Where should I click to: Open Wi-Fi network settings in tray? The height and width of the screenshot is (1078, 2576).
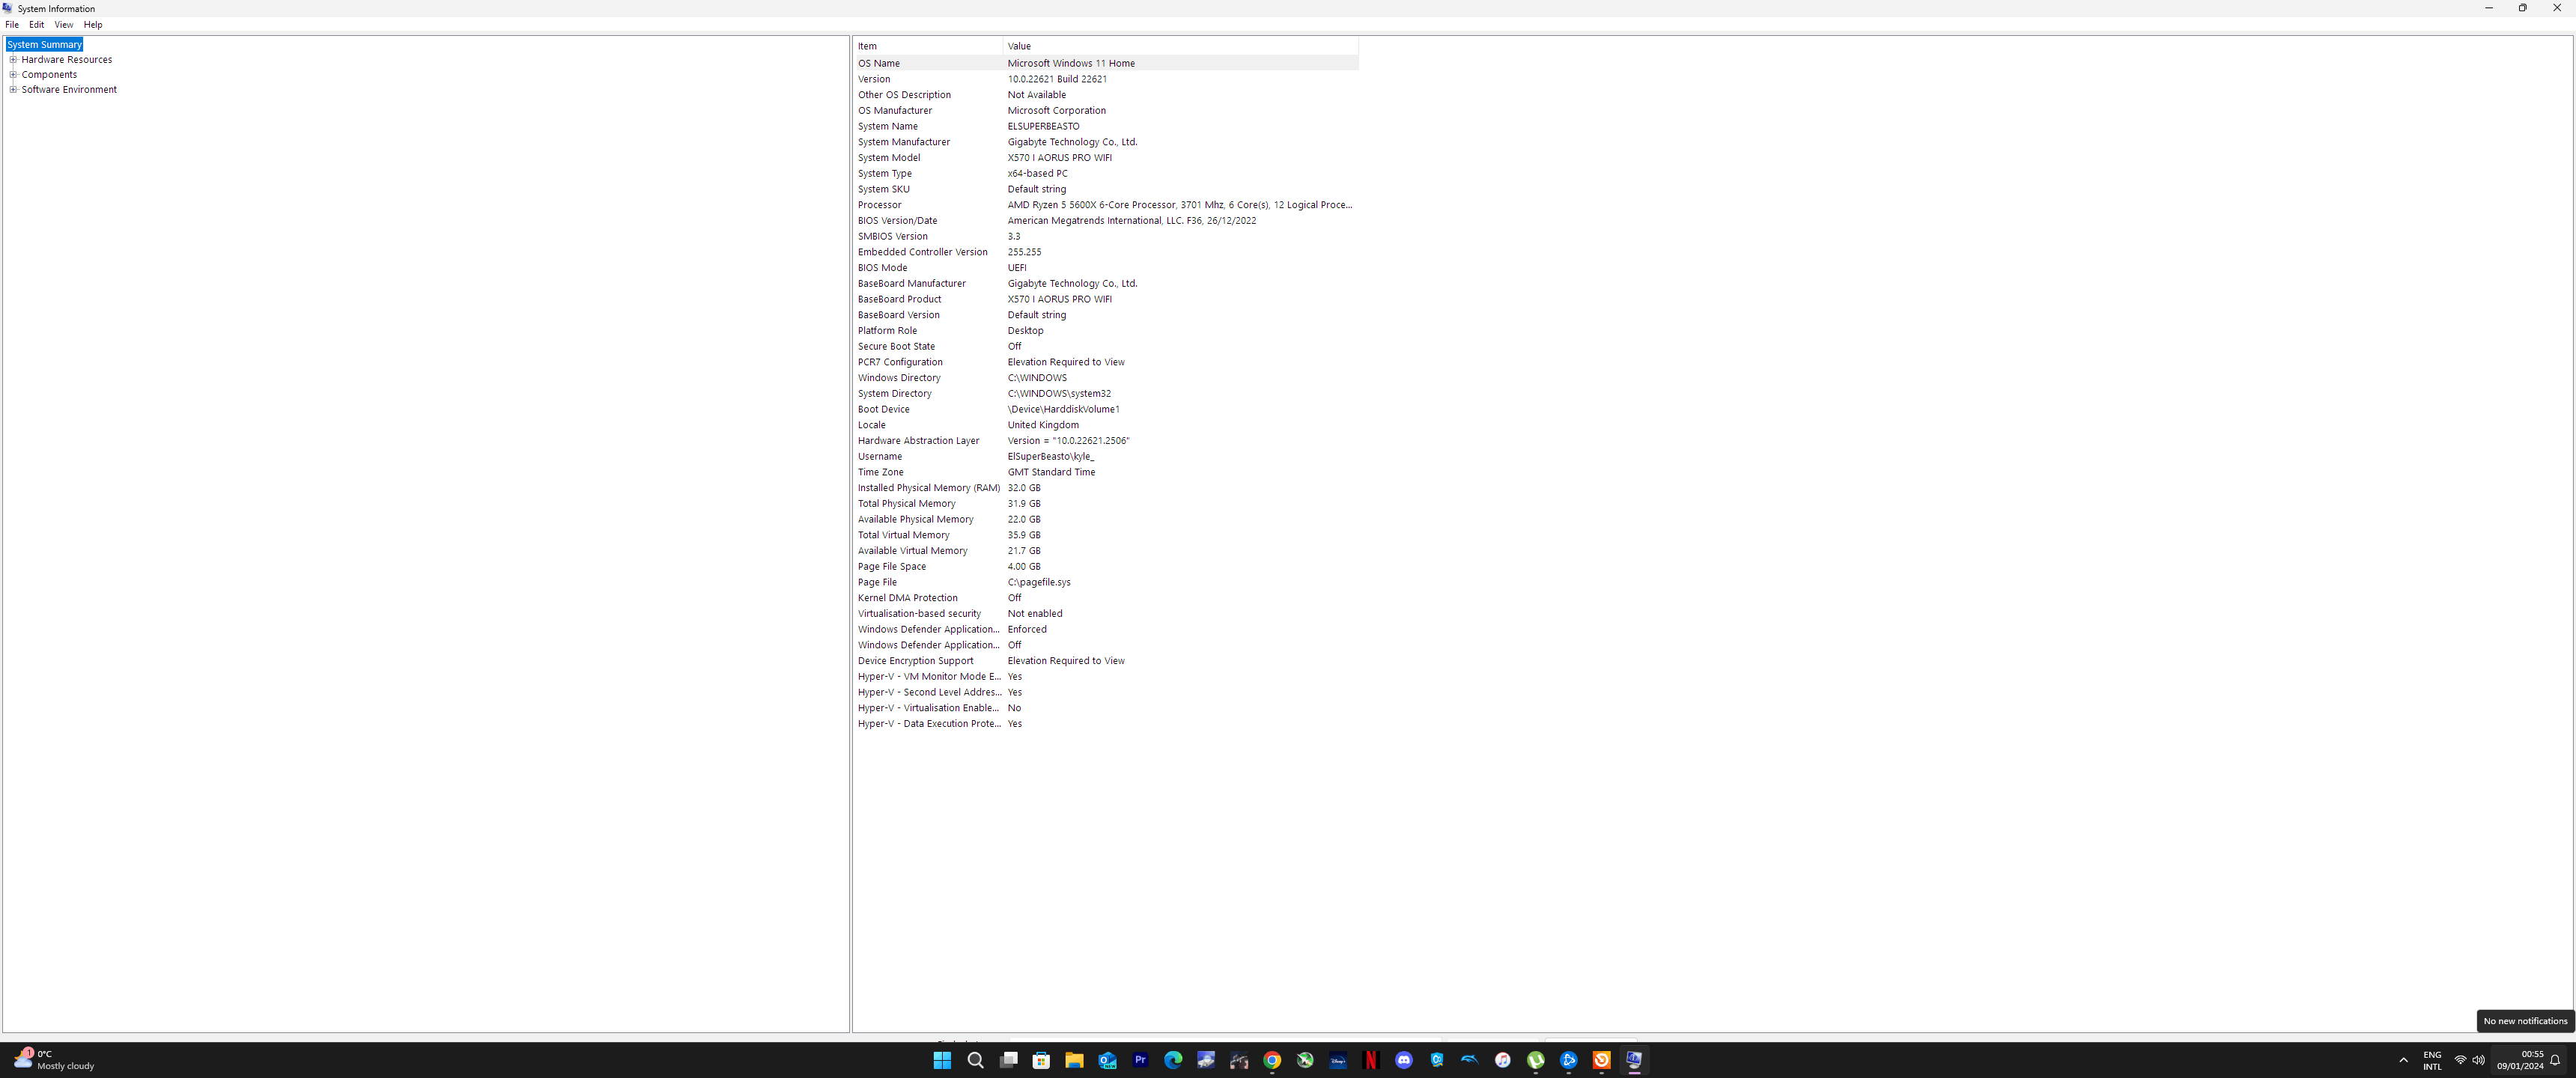pos(2460,1060)
